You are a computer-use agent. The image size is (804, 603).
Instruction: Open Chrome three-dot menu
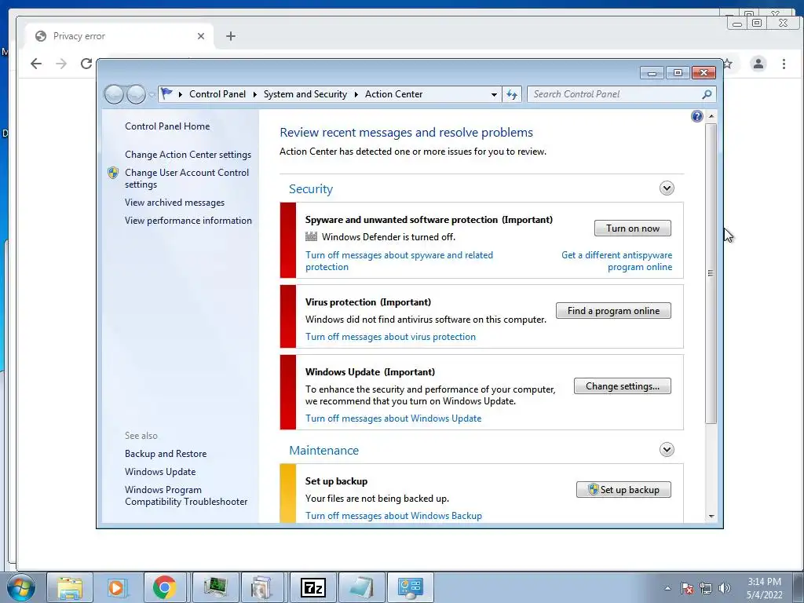(x=784, y=64)
